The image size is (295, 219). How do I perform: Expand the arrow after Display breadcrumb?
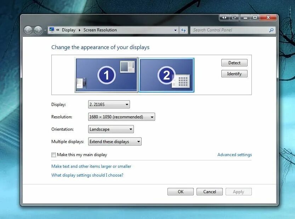click(x=80, y=30)
